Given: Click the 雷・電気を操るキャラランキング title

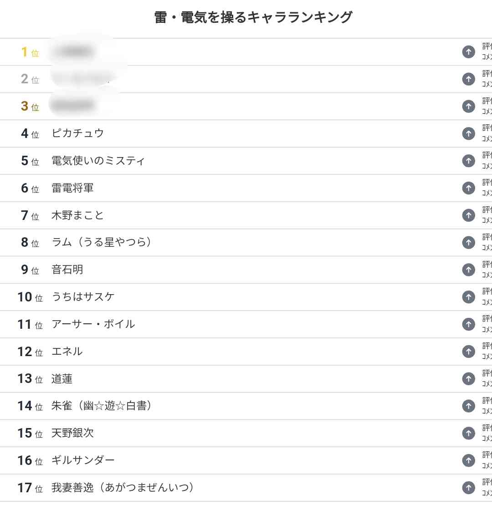Looking at the screenshot, I should coord(253,17).
